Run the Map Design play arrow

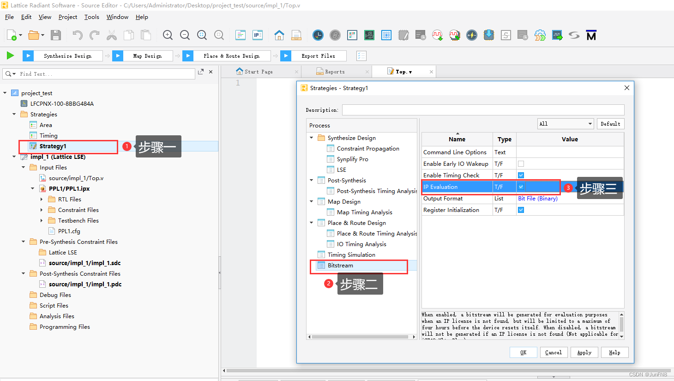point(118,56)
